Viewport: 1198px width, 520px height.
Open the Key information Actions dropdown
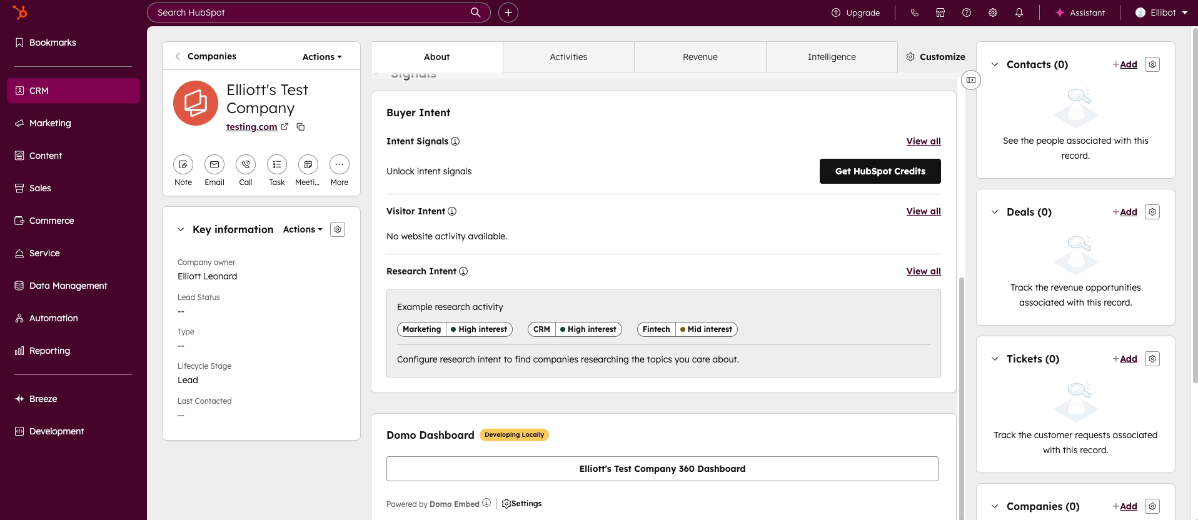point(303,229)
